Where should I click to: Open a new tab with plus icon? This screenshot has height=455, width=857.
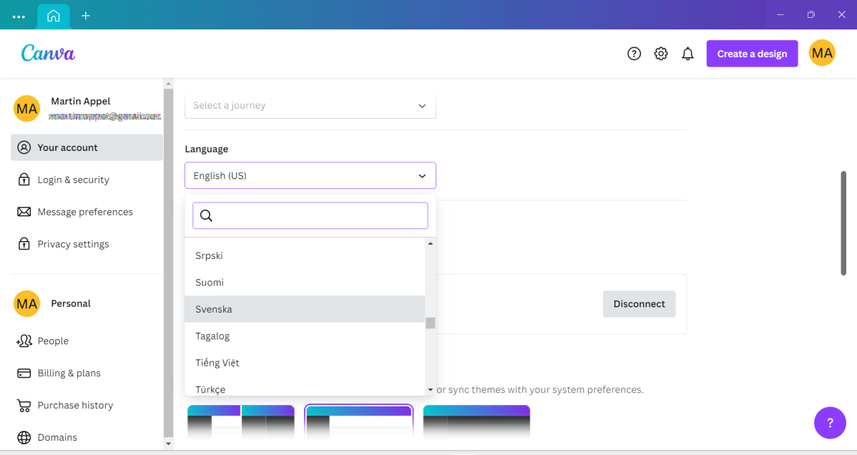[x=86, y=15]
